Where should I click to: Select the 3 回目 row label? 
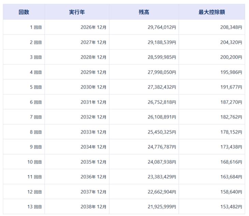[36, 57]
